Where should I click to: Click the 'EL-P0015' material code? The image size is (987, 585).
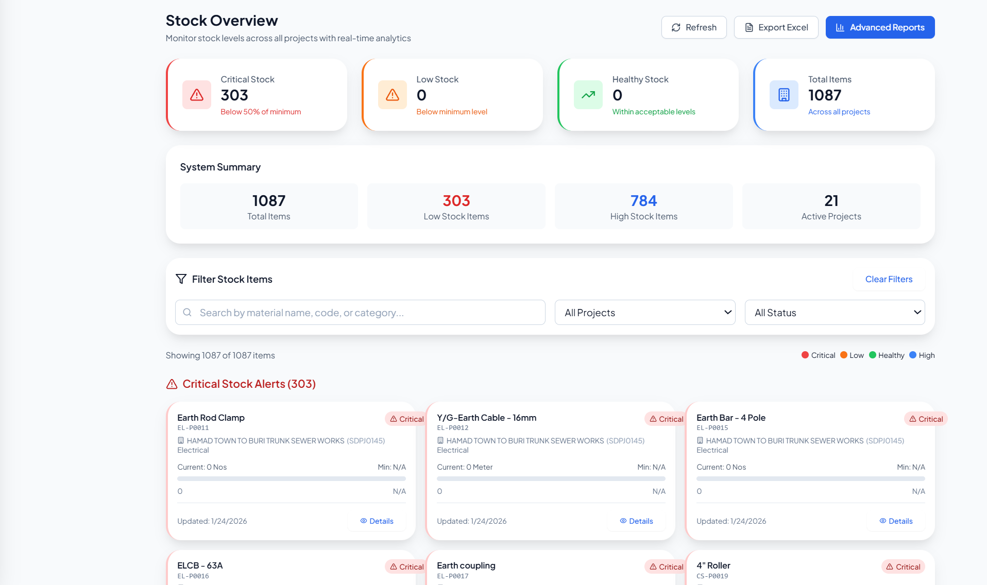712,428
